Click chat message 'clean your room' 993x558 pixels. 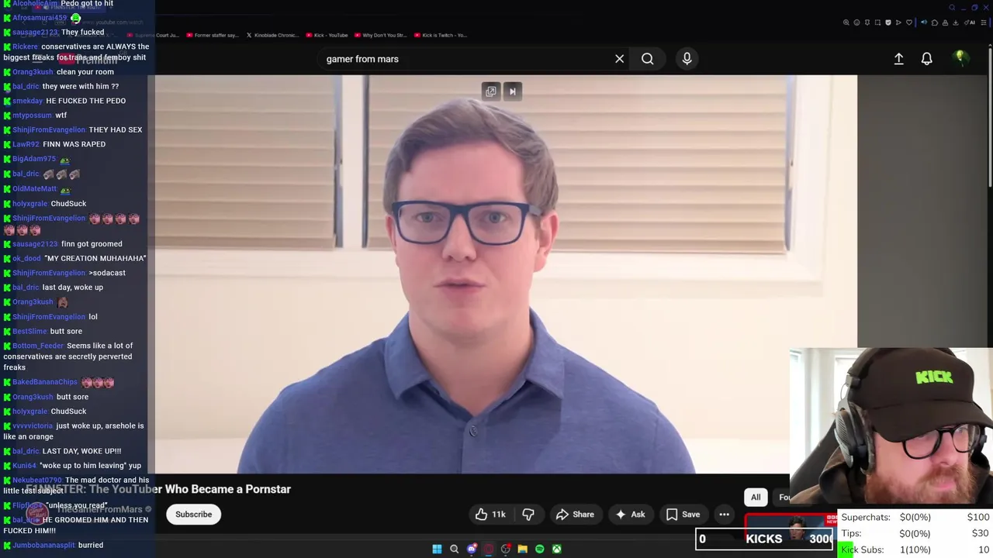tap(85, 72)
